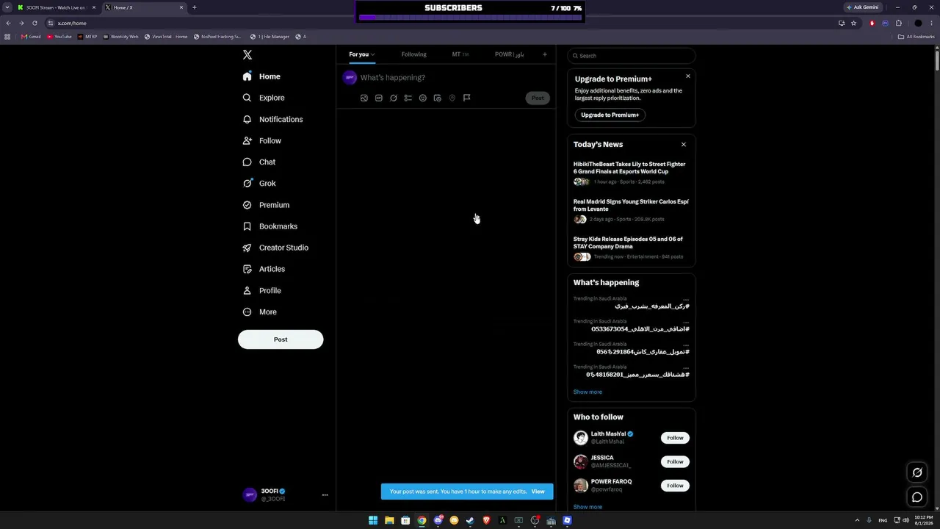Open Notifications in the sidebar

(x=272, y=119)
